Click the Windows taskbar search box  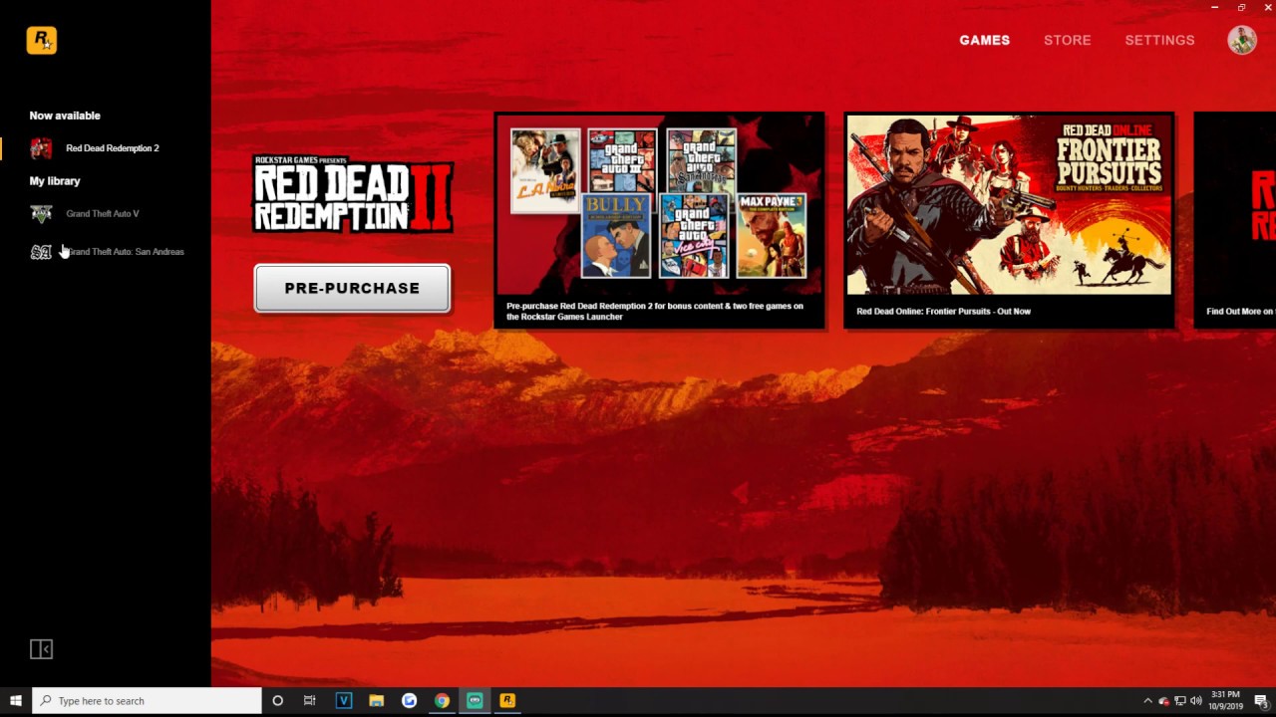pos(147,701)
